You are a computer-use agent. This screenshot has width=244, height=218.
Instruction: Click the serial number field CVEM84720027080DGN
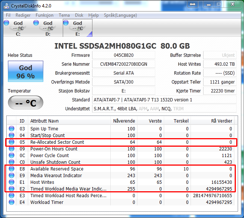124,64
